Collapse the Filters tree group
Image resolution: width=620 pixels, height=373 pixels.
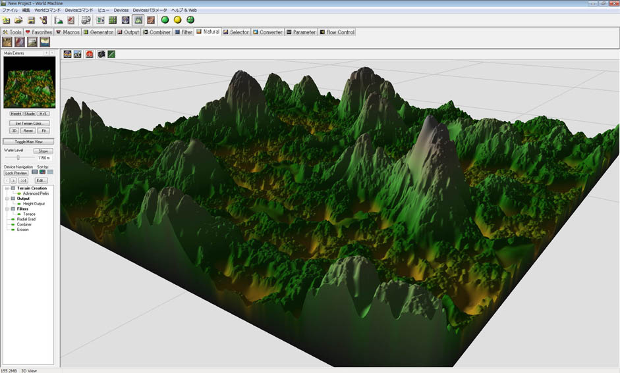(6, 209)
